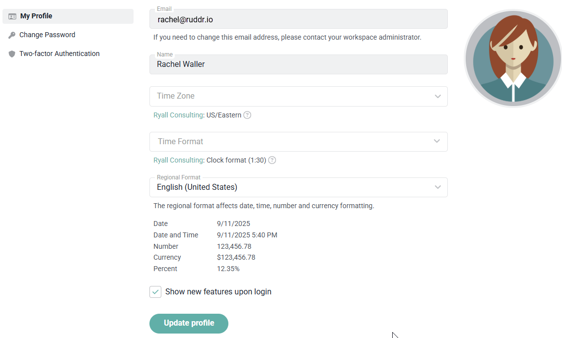Click the profile avatar picture
This screenshot has height=338, width=562.
click(513, 58)
